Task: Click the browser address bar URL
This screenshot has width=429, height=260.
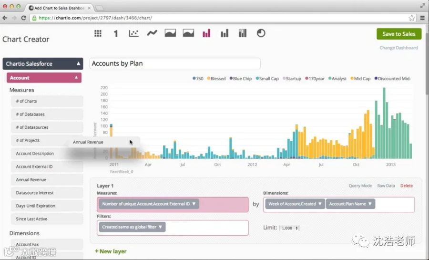Action: point(95,18)
